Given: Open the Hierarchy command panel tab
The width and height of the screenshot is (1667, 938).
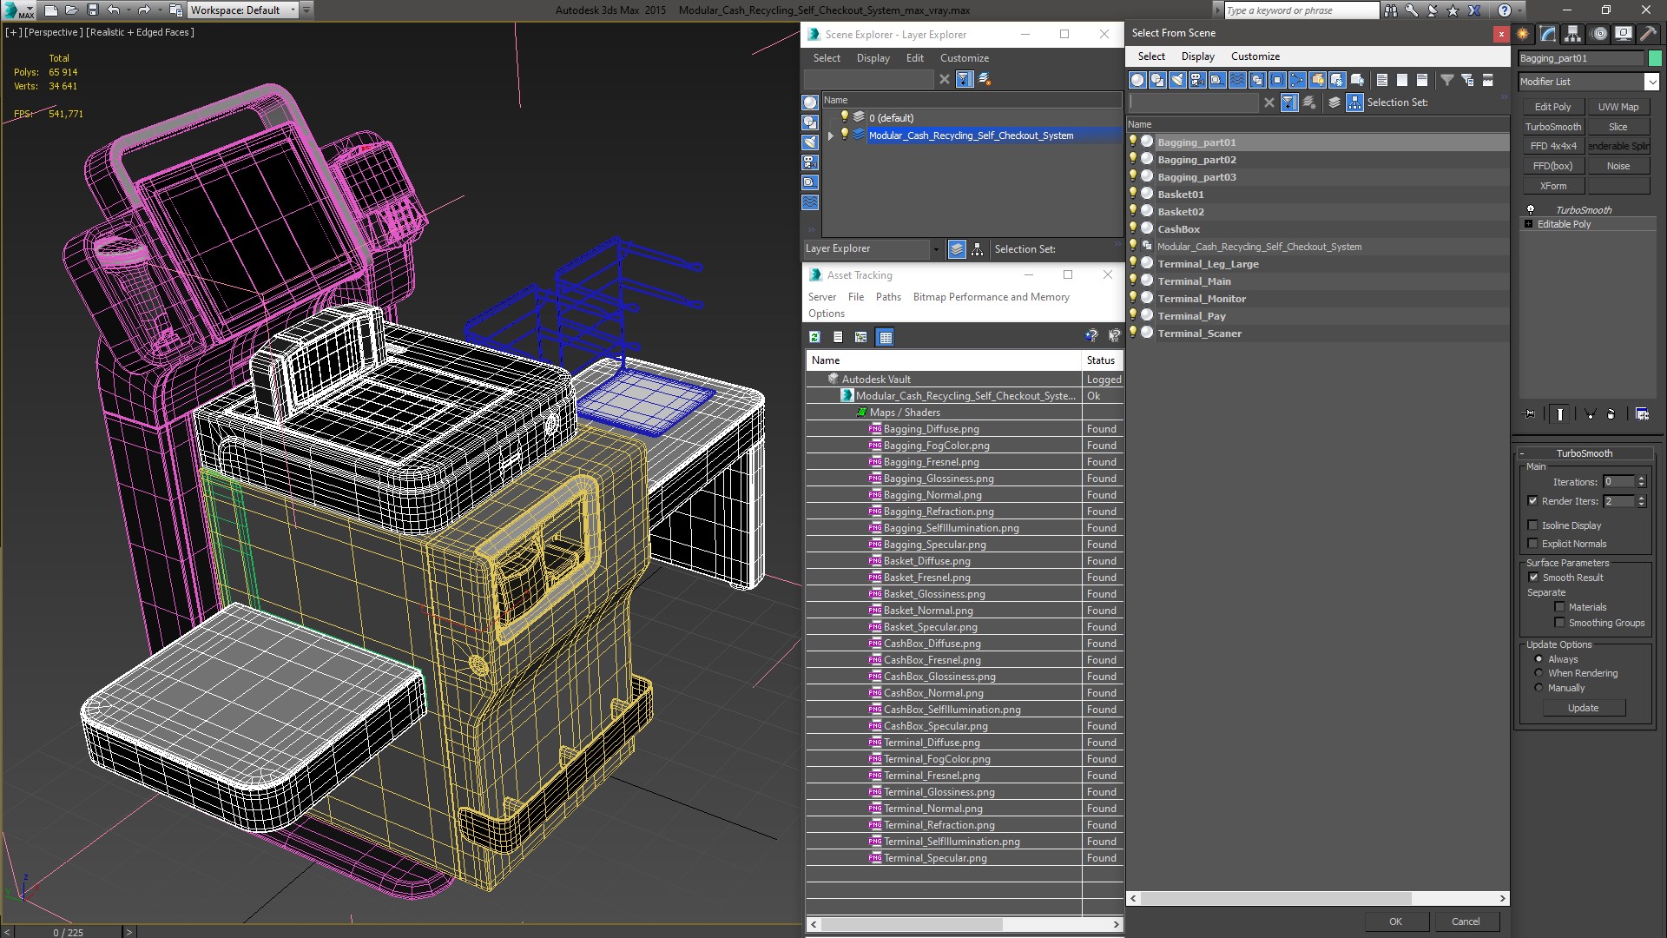Looking at the screenshot, I should pyautogui.click(x=1573, y=34).
